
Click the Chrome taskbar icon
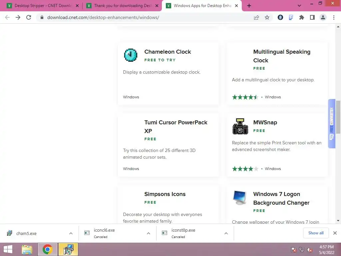pos(47,249)
